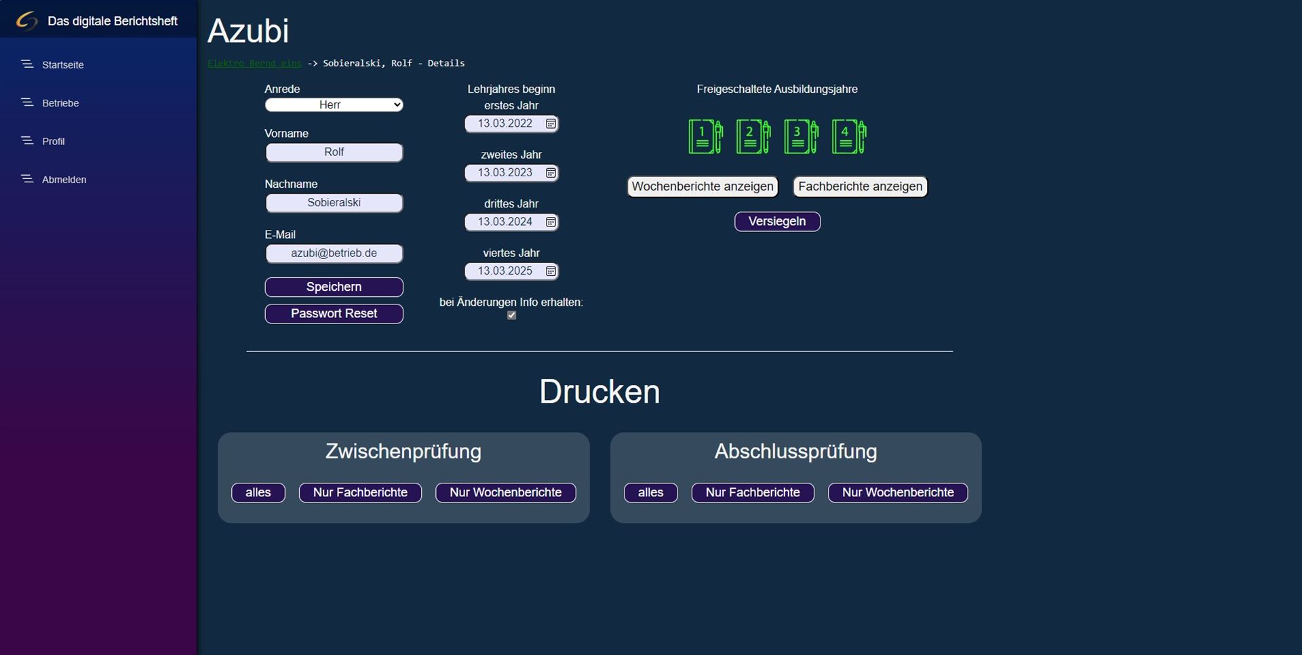Click Fachberichte anzeigen button
The width and height of the screenshot is (1302, 655).
(861, 186)
